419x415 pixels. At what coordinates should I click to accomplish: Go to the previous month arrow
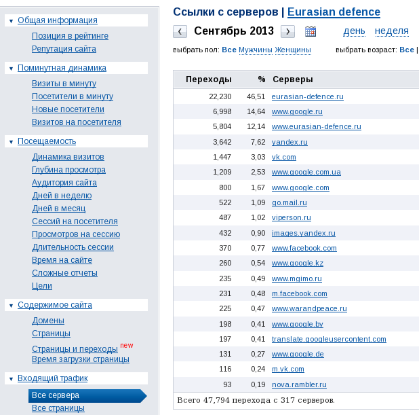click(180, 32)
